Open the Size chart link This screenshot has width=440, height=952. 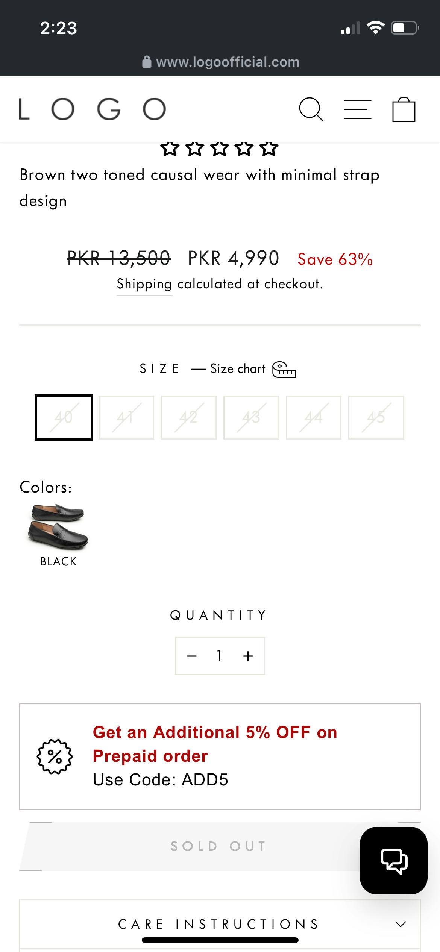pos(238,369)
